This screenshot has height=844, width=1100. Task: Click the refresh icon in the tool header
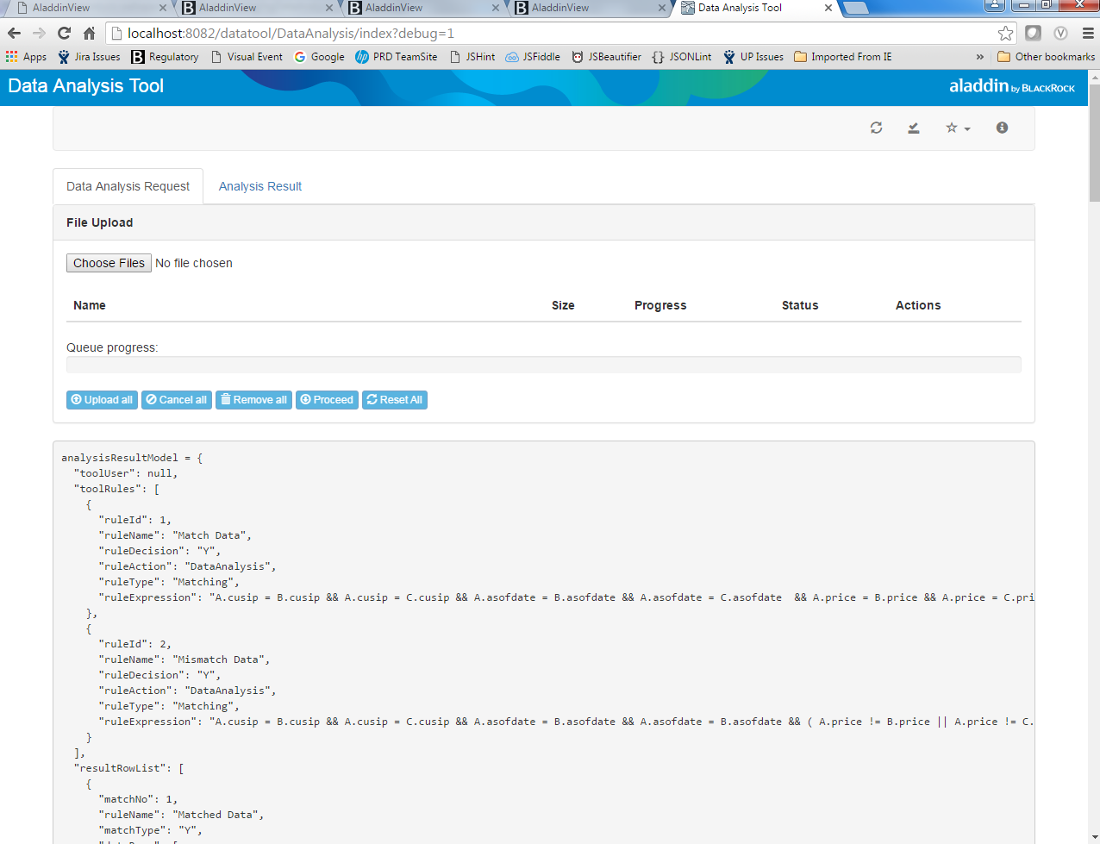(x=876, y=128)
